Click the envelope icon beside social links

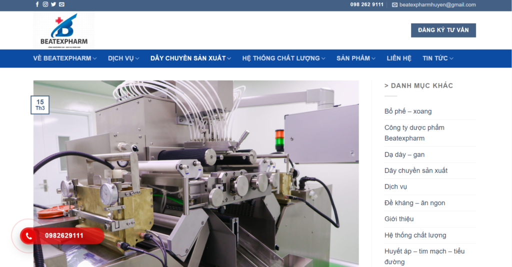pyautogui.click(x=61, y=4)
